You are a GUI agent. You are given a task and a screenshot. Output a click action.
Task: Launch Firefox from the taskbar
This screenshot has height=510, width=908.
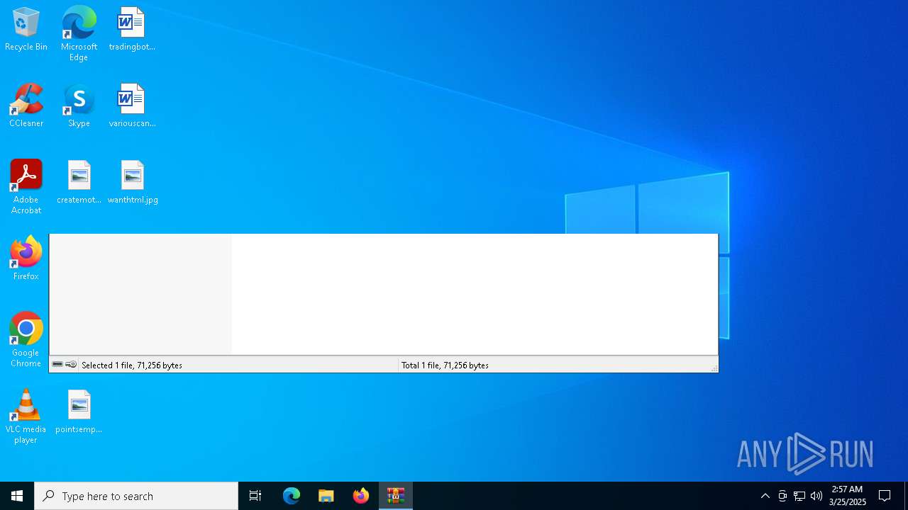click(x=361, y=496)
